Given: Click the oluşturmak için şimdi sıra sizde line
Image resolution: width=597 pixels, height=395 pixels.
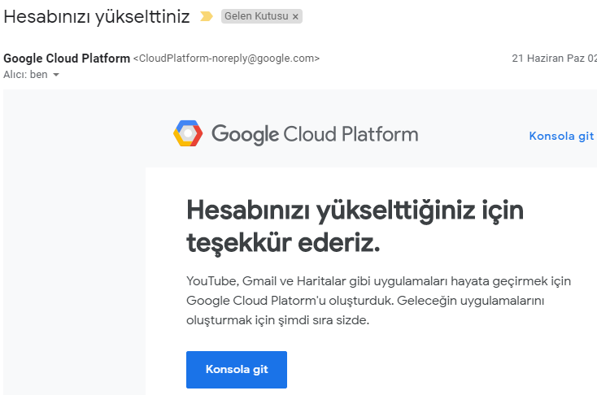Looking at the screenshot, I should tap(277, 320).
